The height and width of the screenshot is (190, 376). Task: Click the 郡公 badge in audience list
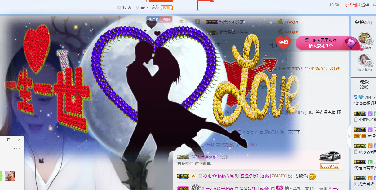point(360,178)
